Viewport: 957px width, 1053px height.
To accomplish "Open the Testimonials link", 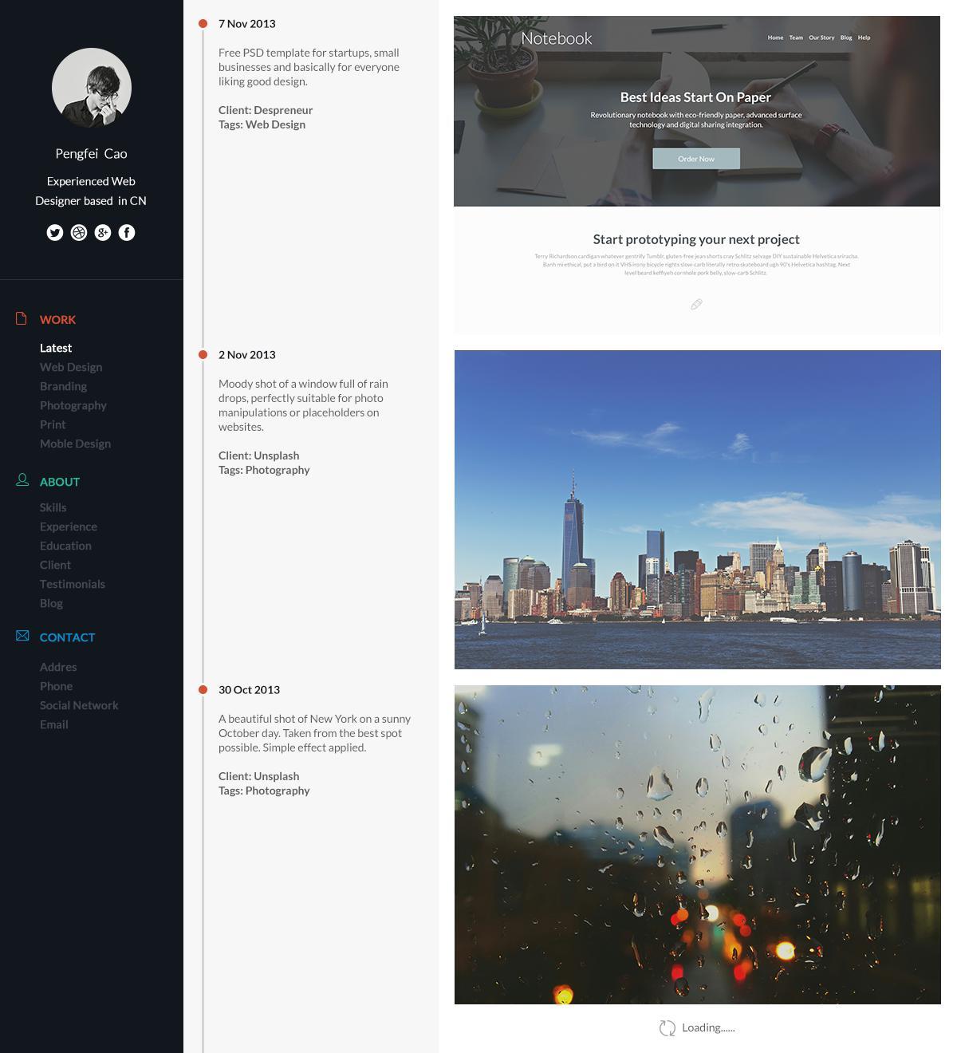I will (x=73, y=584).
